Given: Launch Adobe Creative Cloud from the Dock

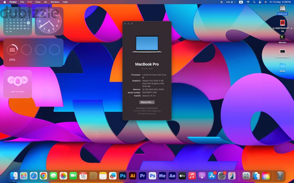Looking at the screenshot, I should point(266,176).
